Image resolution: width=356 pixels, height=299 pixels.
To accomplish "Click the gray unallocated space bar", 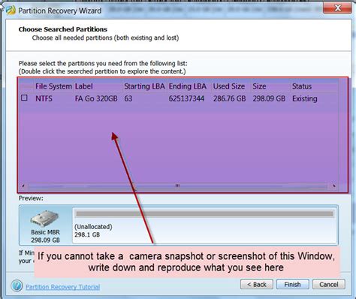I will pos(205,214).
